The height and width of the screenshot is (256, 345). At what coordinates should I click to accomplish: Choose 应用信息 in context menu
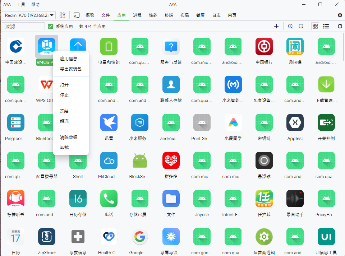71,59
